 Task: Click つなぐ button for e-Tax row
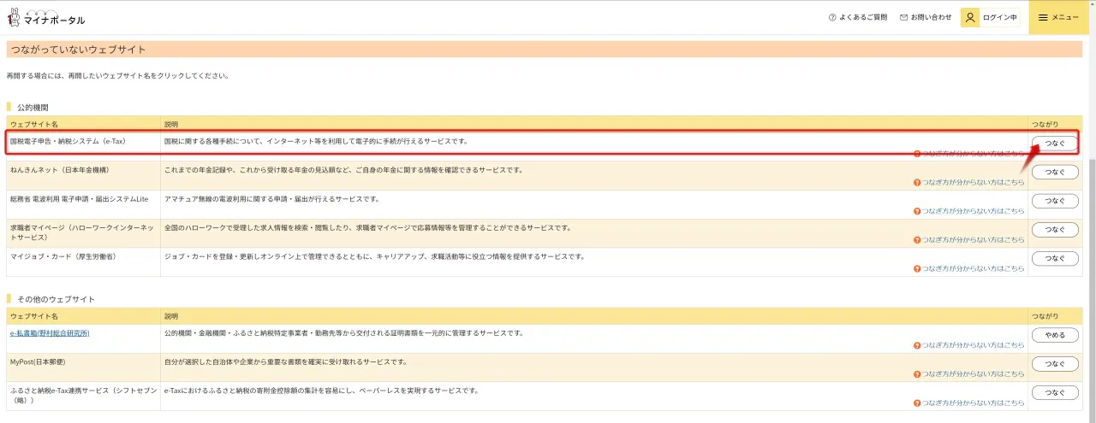coord(1055,144)
